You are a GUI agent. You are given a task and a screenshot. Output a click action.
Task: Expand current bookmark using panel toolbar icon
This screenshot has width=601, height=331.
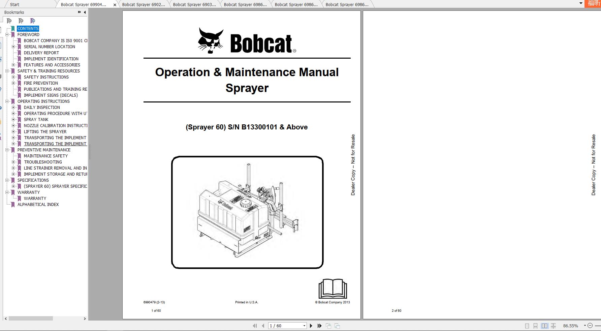[x=33, y=21]
